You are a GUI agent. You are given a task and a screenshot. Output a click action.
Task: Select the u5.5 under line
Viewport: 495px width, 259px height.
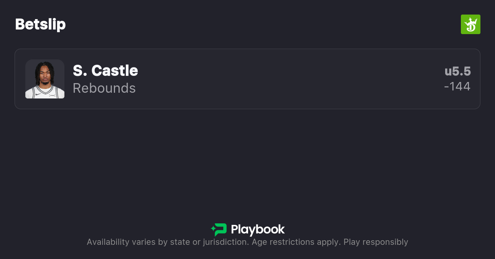pyautogui.click(x=457, y=71)
